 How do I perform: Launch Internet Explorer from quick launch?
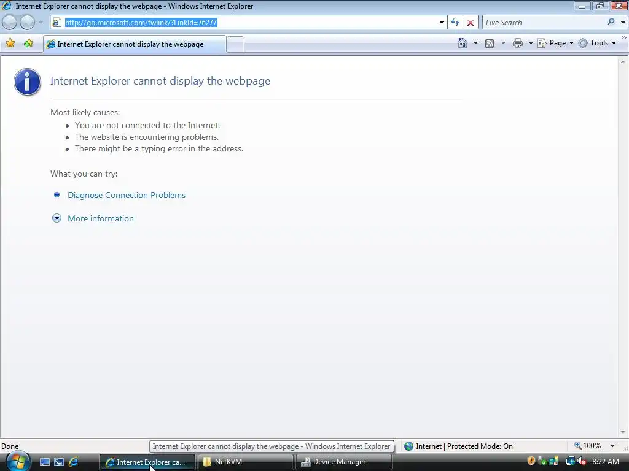74,462
